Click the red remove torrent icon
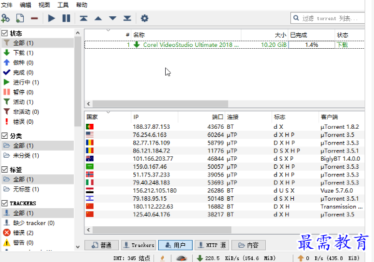 [x=34, y=18]
